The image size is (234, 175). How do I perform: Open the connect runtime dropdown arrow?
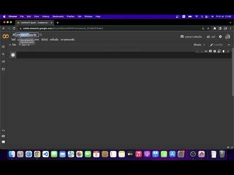(x=204, y=45)
